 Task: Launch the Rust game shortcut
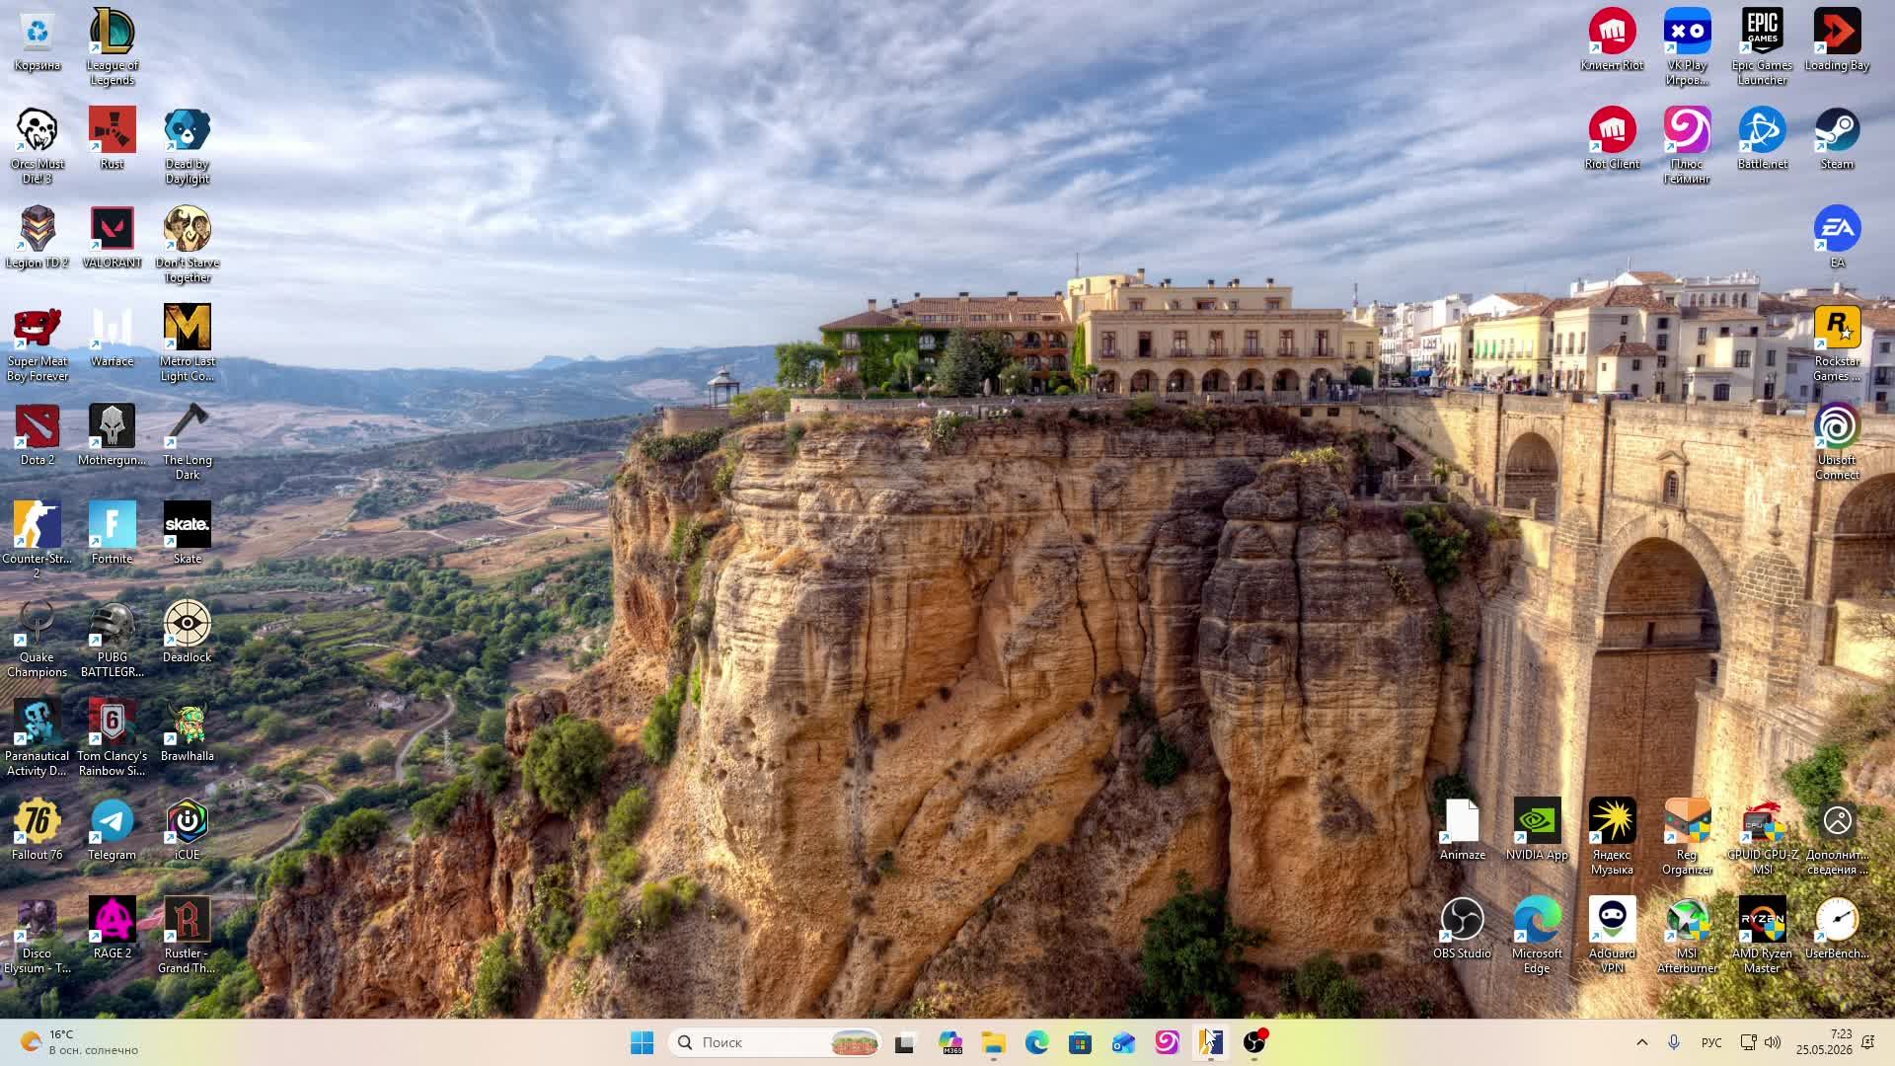click(x=113, y=139)
